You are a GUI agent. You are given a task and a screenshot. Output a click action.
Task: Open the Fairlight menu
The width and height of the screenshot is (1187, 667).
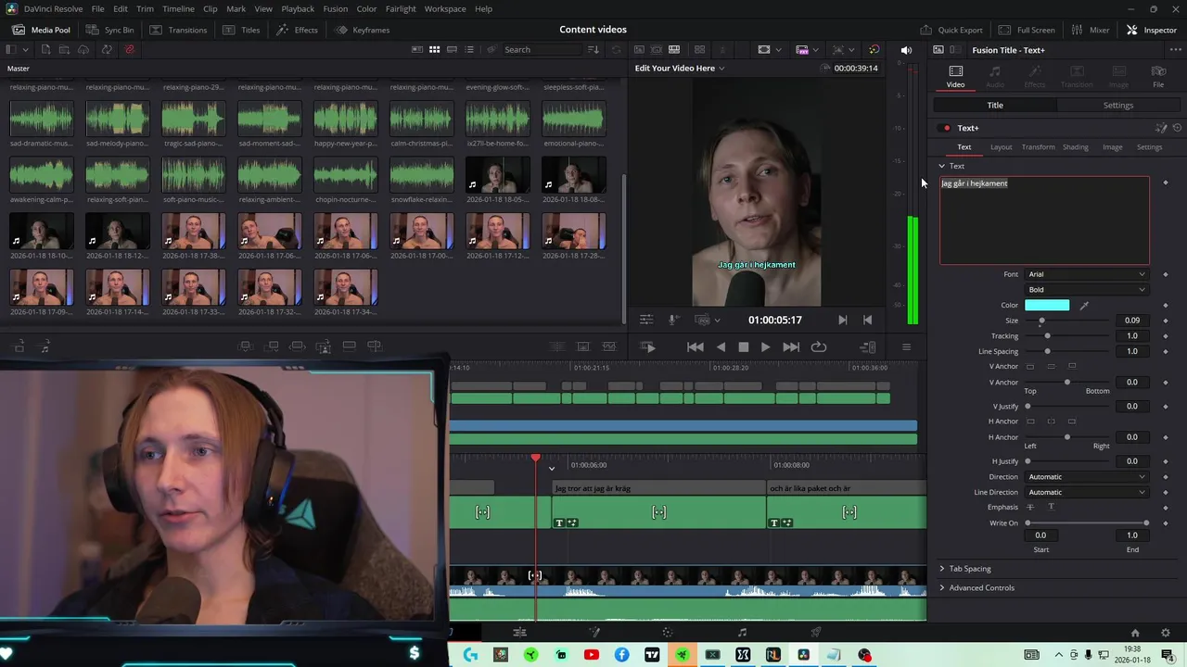(401, 8)
